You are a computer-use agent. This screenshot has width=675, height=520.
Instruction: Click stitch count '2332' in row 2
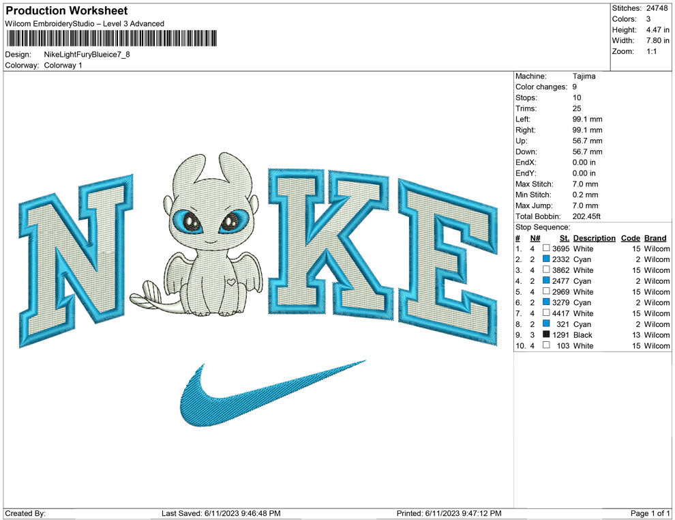[561, 259]
